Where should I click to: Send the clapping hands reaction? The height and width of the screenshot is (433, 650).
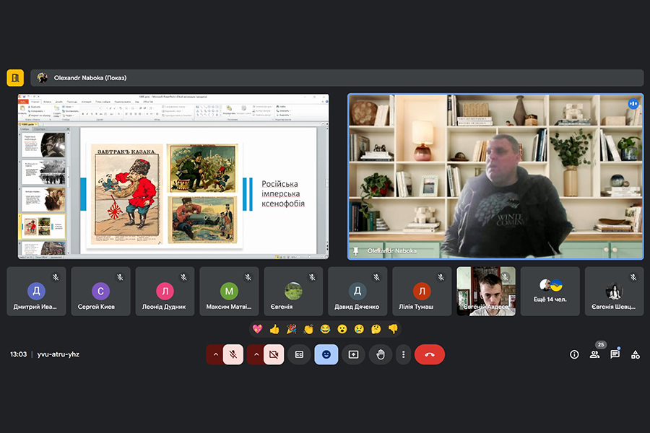[x=308, y=329]
